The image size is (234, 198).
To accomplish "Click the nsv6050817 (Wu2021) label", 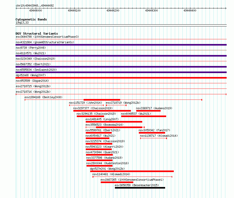I will (100, 136).
